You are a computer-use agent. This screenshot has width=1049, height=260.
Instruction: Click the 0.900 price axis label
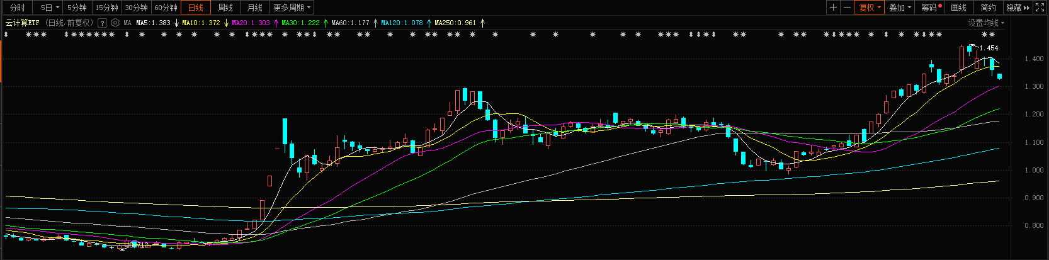tap(1034, 198)
